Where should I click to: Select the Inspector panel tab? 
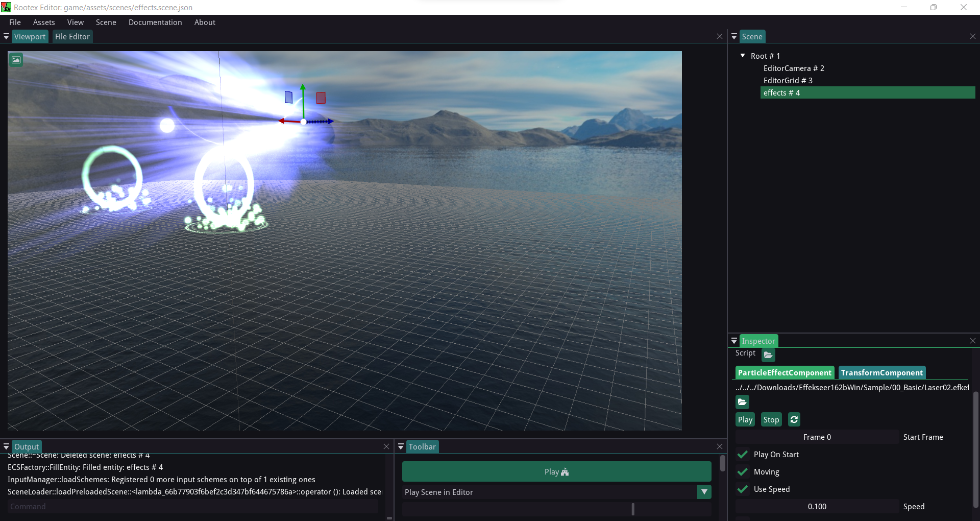[758, 341]
